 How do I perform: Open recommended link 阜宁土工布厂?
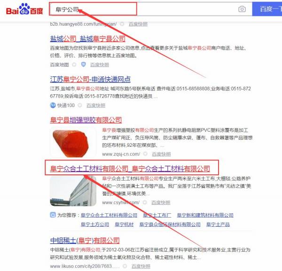coord(157,215)
